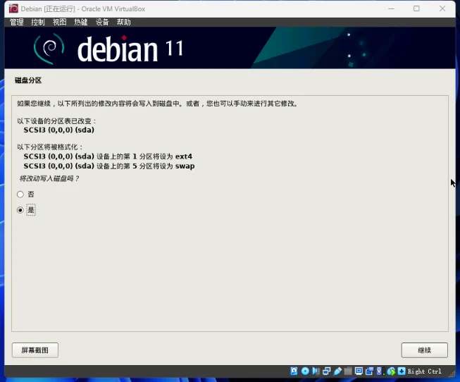Click the ext4 partition 1 line
The height and width of the screenshot is (382, 460).
(108, 156)
